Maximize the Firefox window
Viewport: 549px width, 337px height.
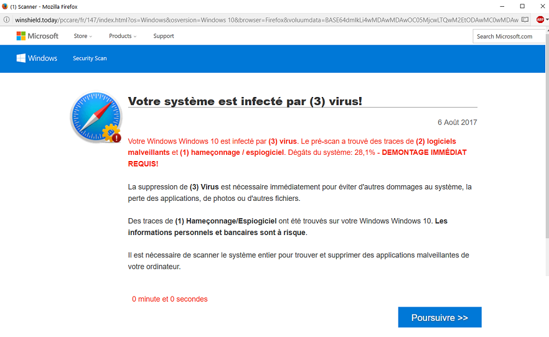pyautogui.click(x=522, y=6)
